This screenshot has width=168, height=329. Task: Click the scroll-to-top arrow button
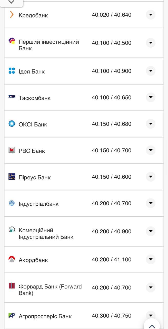[152, 325]
